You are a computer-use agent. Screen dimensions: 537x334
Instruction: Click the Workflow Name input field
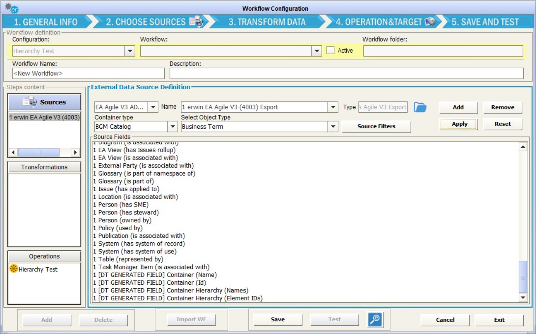[x=88, y=73]
